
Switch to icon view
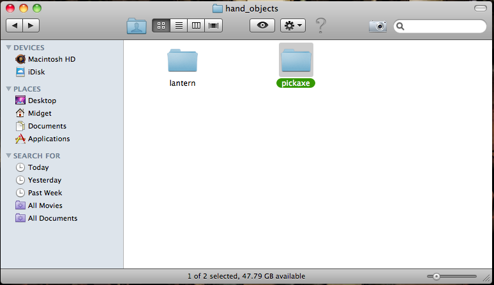(x=161, y=25)
